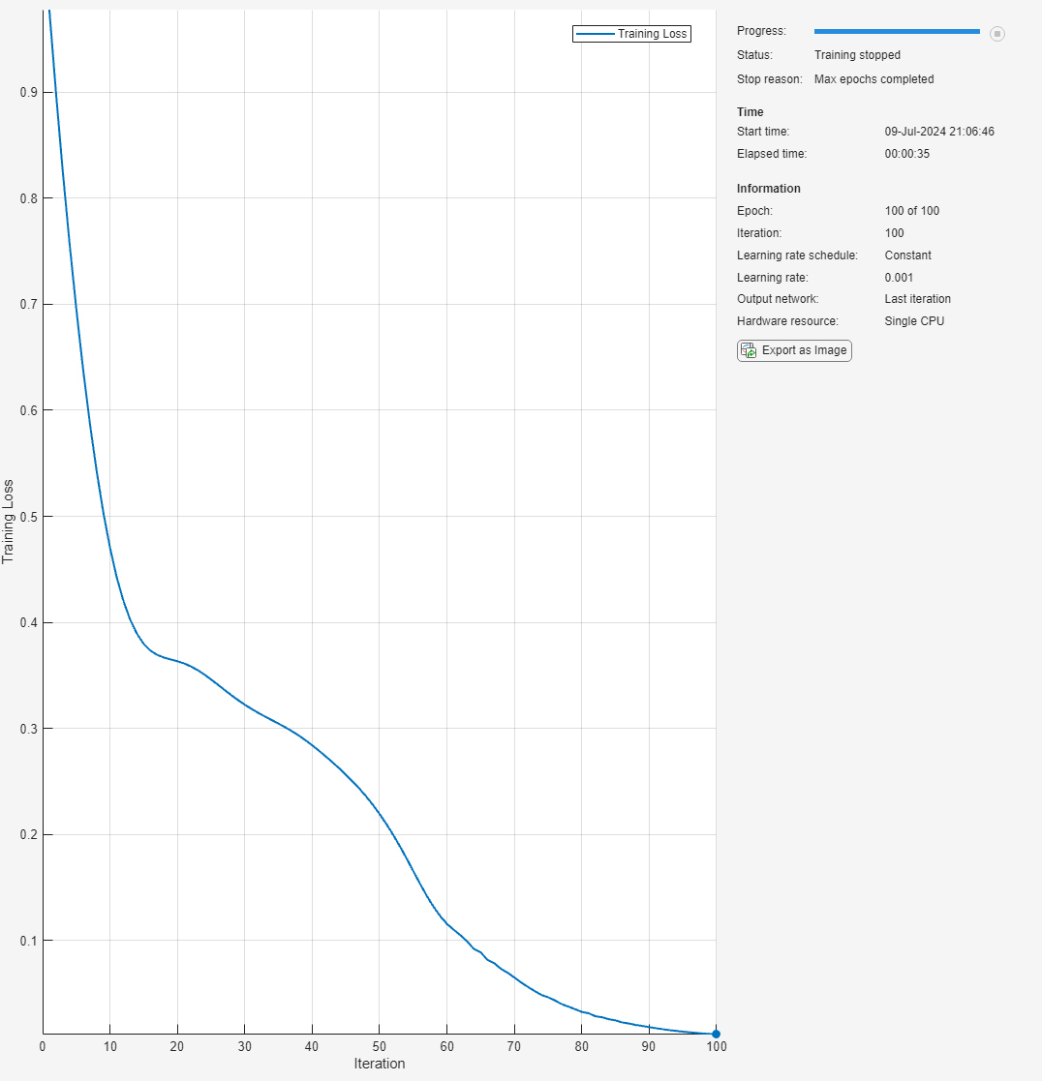Click the Time section heading
The width and height of the screenshot is (1042, 1081).
[x=751, y=111]
